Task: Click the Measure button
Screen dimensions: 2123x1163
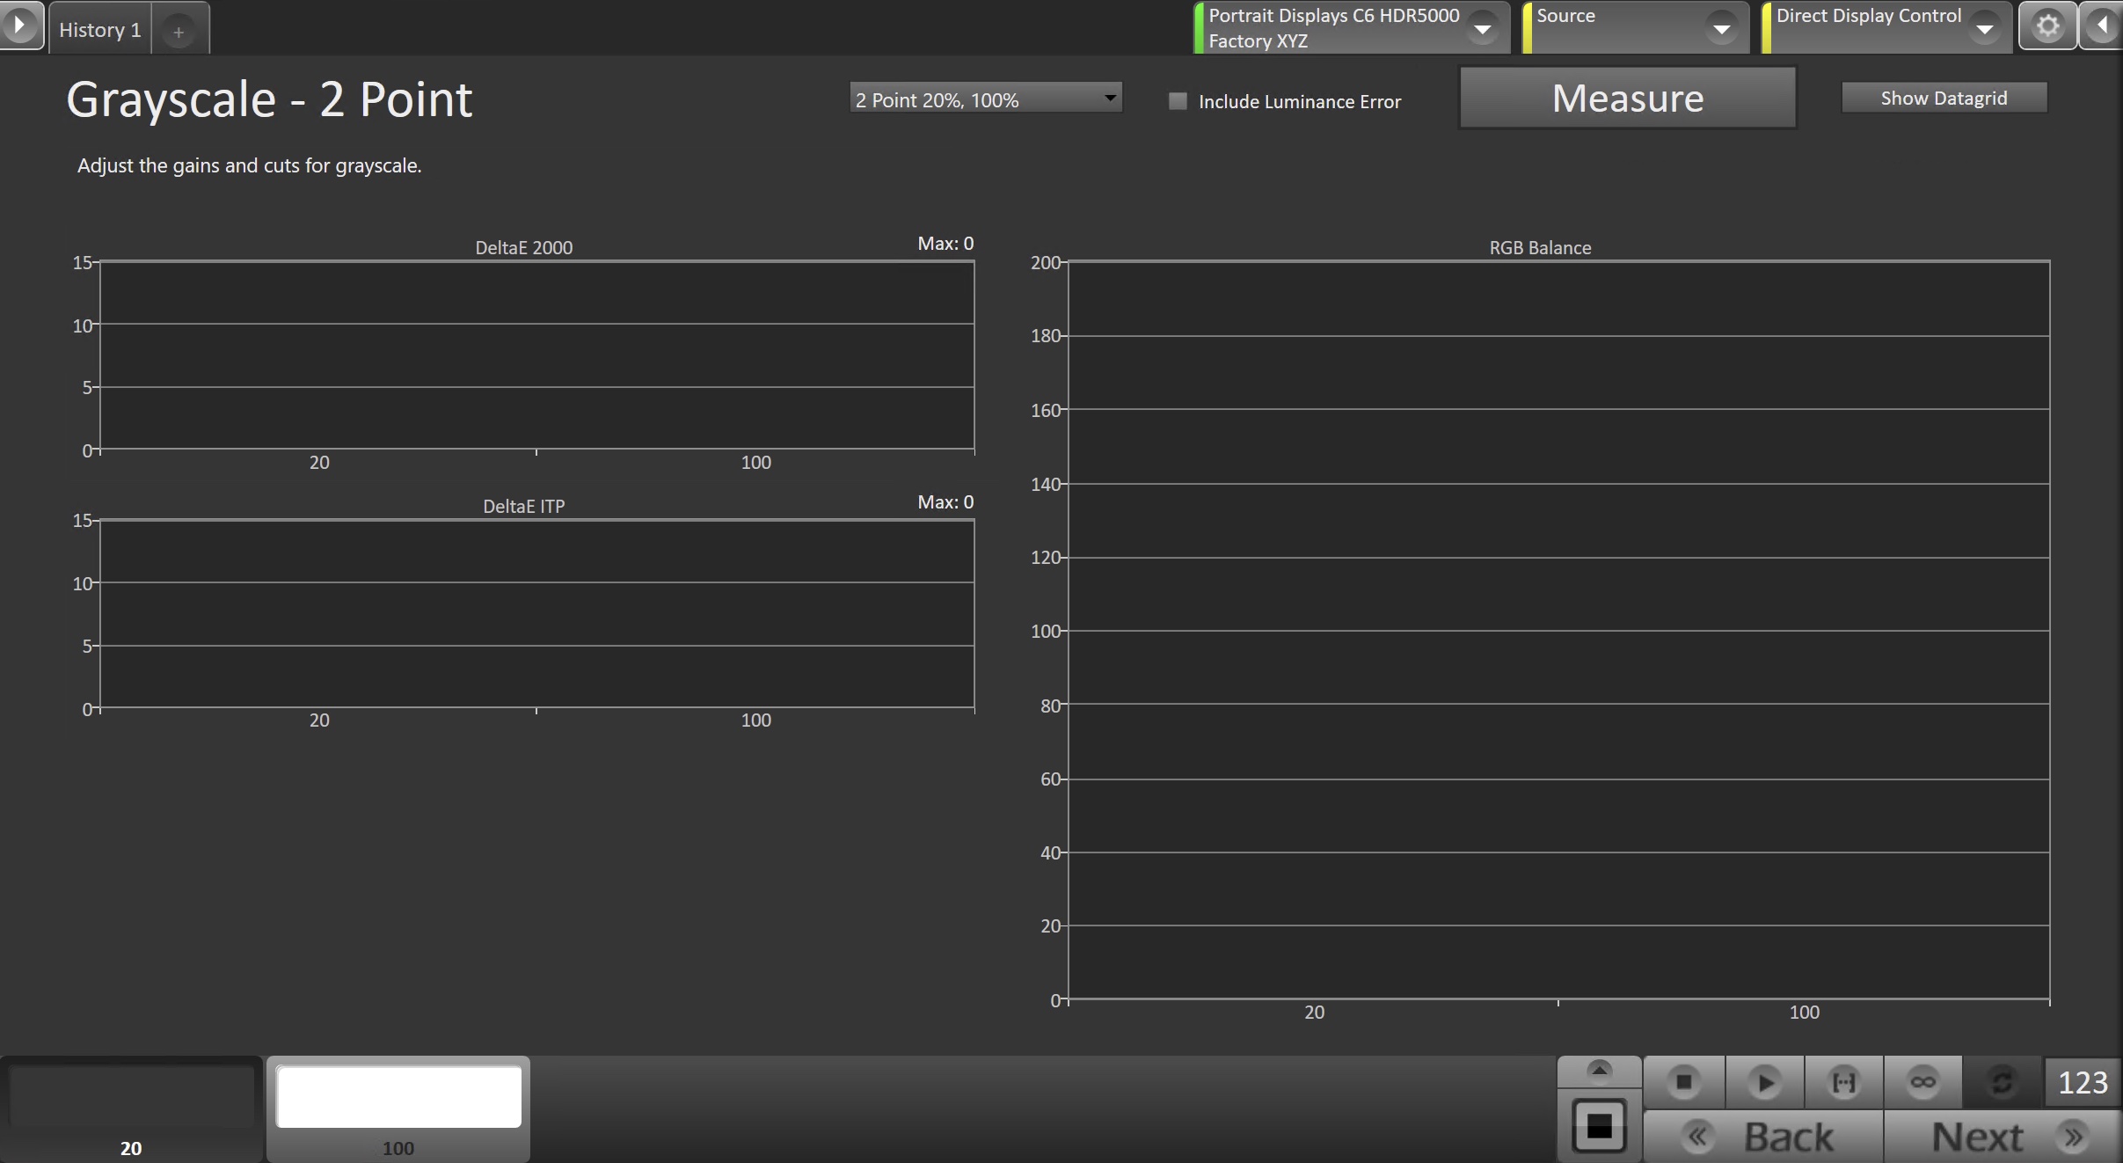Action: coord(1627,99)
